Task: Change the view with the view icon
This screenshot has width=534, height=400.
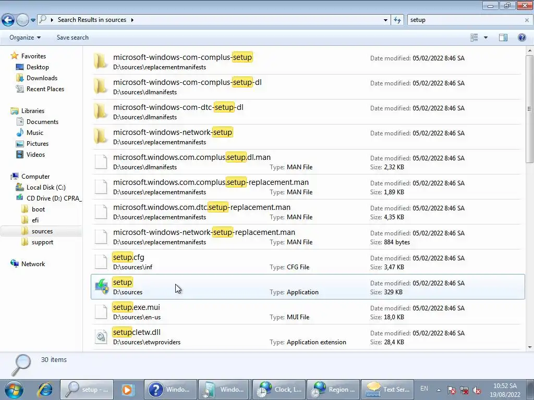Action: [474, 37]
